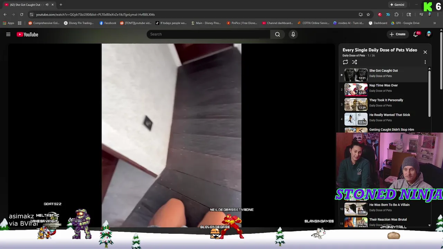Open the Daily Dose of Pets channel link under the playlist title
Image resolution: width=443 pixels, height=249 pixels.
[354, 56]
